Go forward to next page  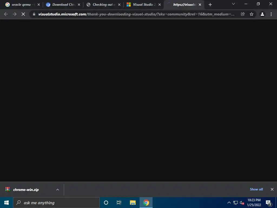[x=15, y=14]
